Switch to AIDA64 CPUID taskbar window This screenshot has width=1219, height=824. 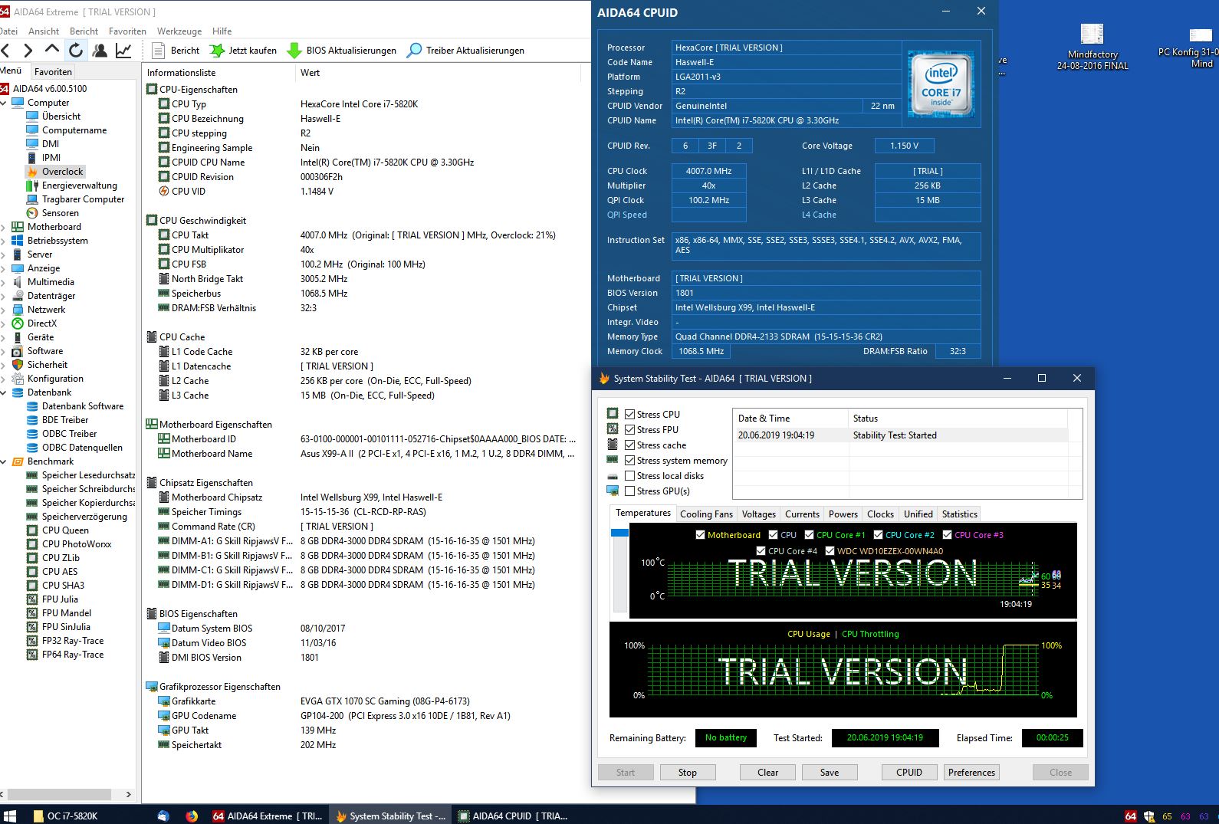[512, 816]
